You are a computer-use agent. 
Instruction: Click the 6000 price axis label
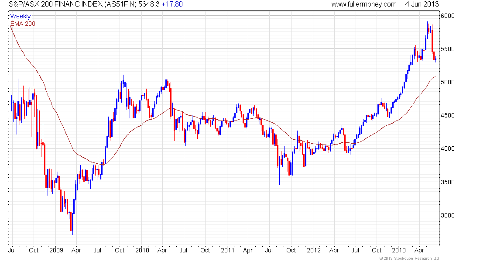click(x=448, y=16)
